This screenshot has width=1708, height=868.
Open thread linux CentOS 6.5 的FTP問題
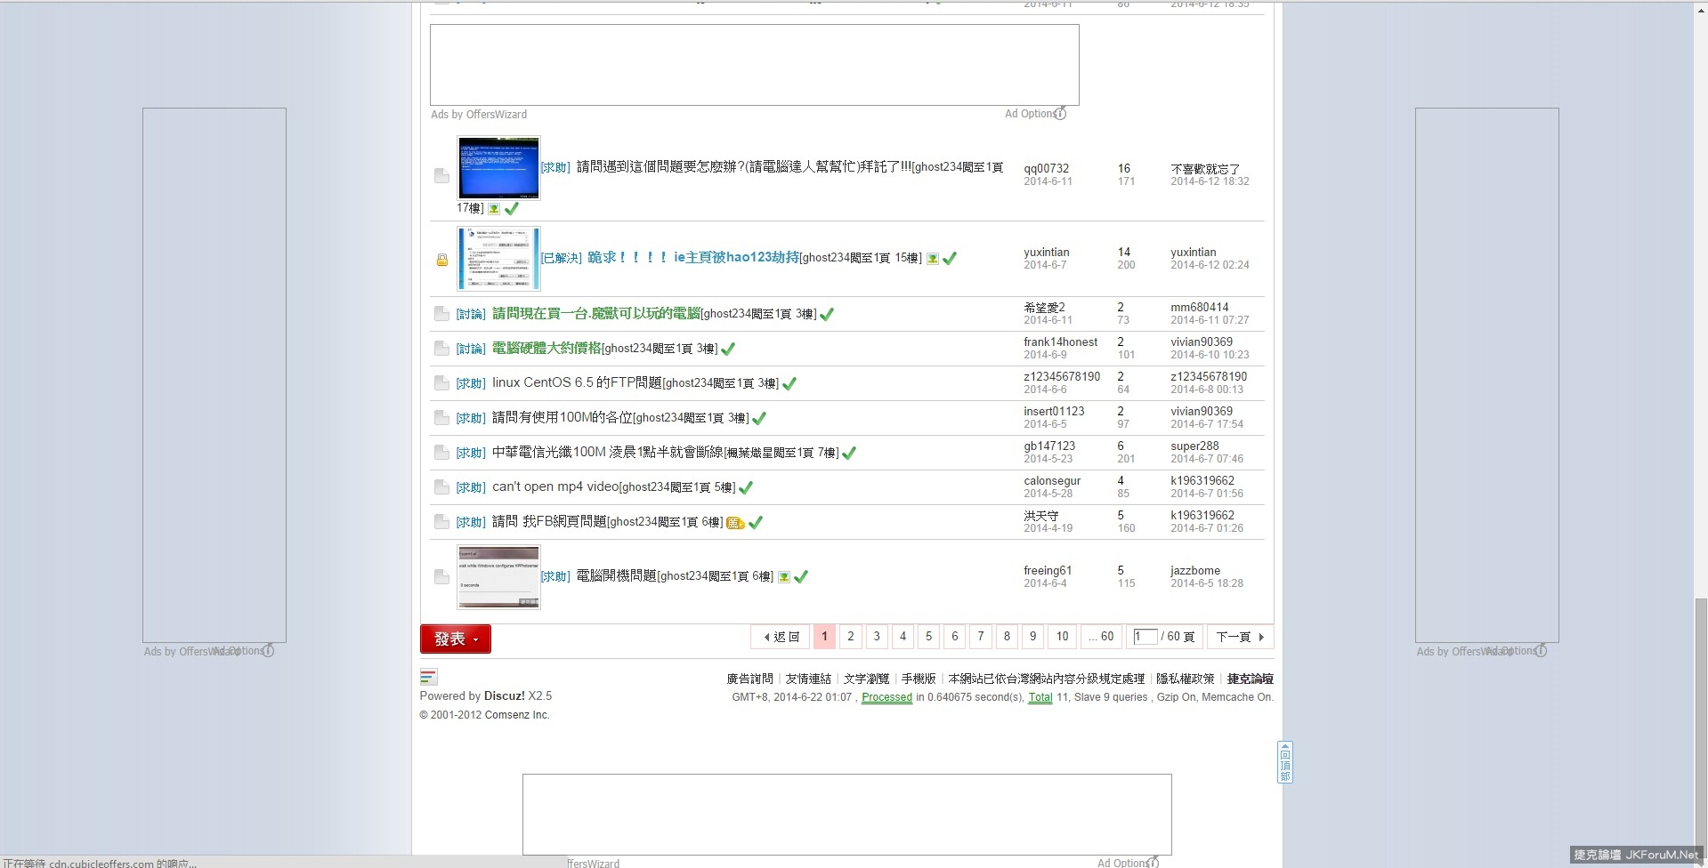pyautogui.click(x=576, y=383)
